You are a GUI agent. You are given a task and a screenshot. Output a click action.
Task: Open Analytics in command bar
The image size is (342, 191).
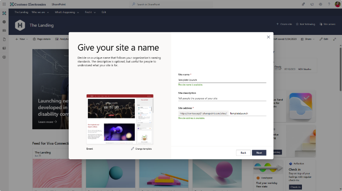pyautogui.click(x=62, y=39)
